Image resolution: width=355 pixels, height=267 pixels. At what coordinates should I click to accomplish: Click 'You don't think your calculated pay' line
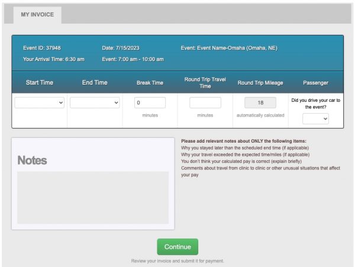coord(241,162)
